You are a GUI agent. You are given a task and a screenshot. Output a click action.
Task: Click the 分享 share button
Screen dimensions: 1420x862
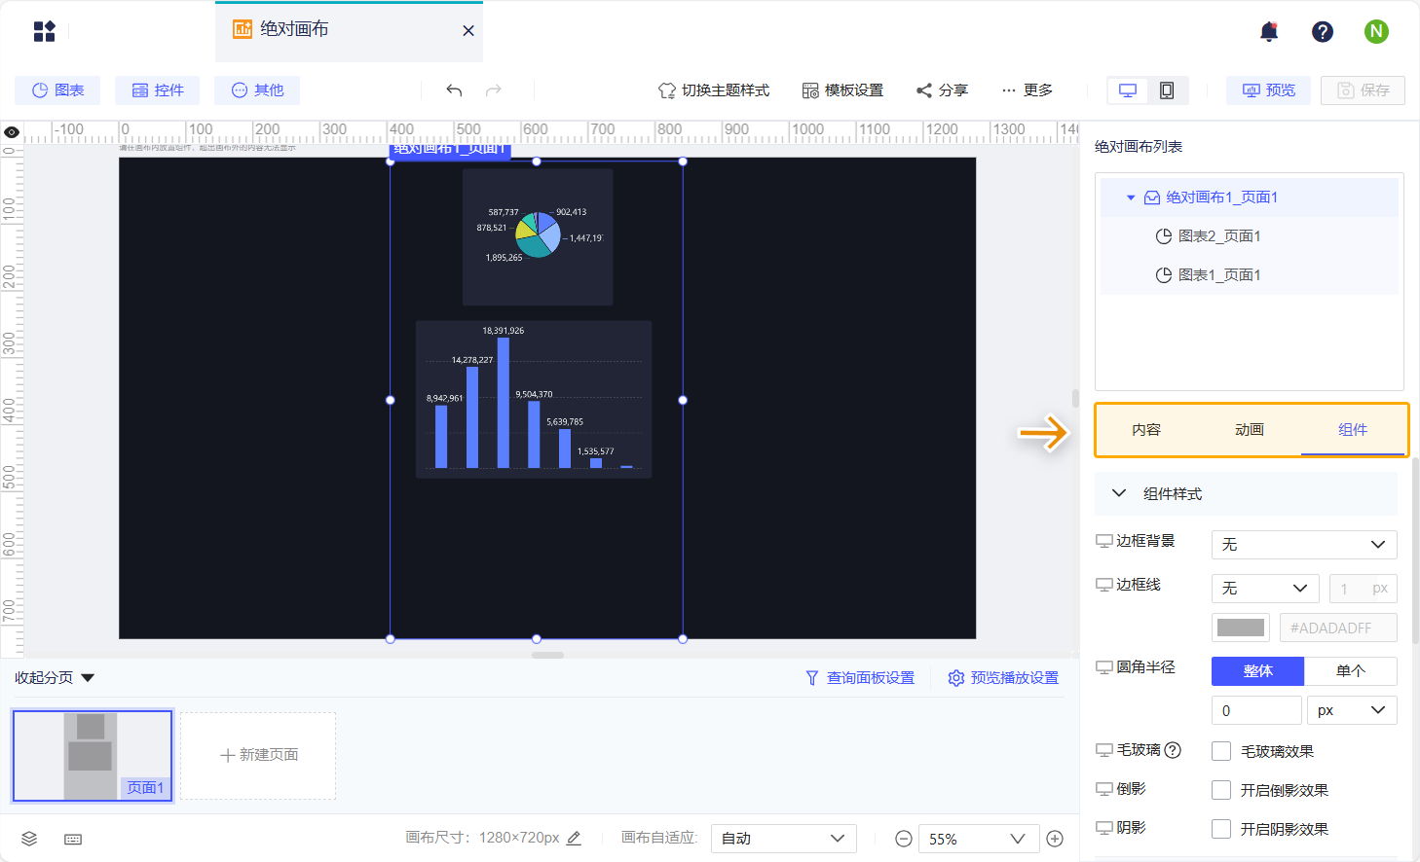point(942,90)
